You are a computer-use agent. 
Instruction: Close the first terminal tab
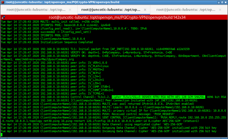coord(70,10)
